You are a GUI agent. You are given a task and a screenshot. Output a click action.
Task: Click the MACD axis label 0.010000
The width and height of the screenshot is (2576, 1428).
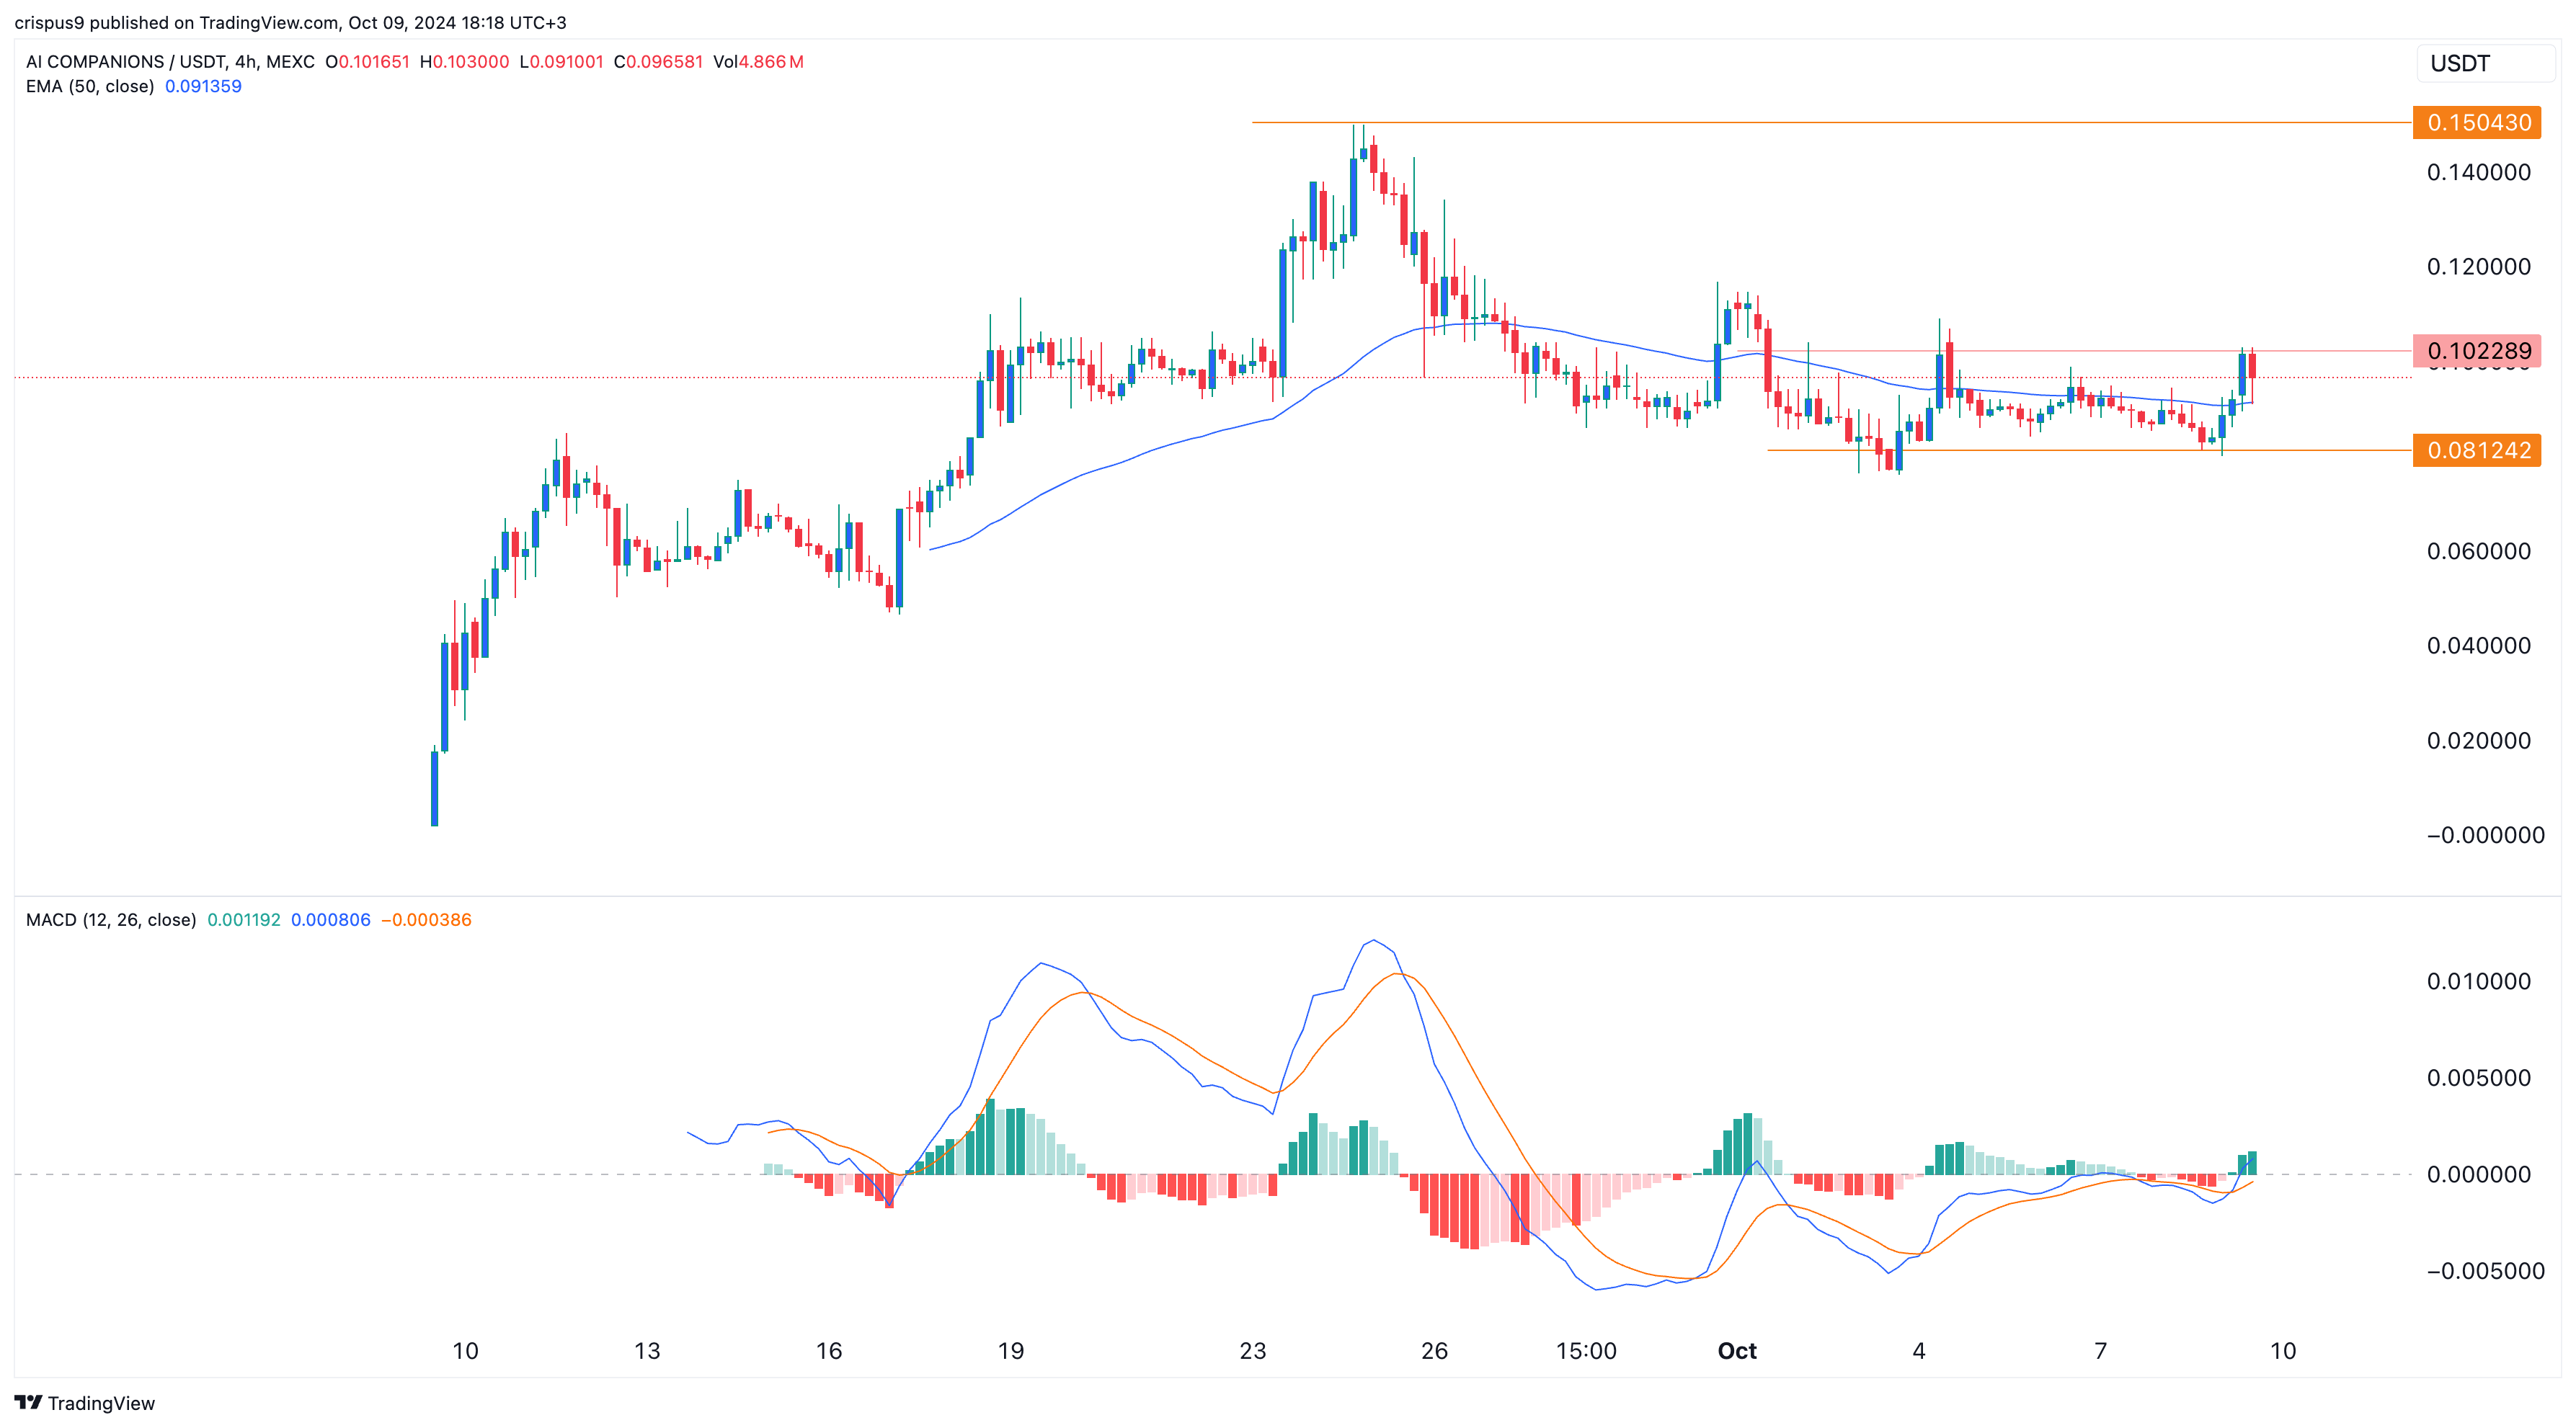coord(2479,981)
